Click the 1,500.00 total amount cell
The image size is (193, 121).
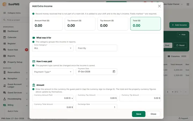pyautogui.click(x=178, y=75)
